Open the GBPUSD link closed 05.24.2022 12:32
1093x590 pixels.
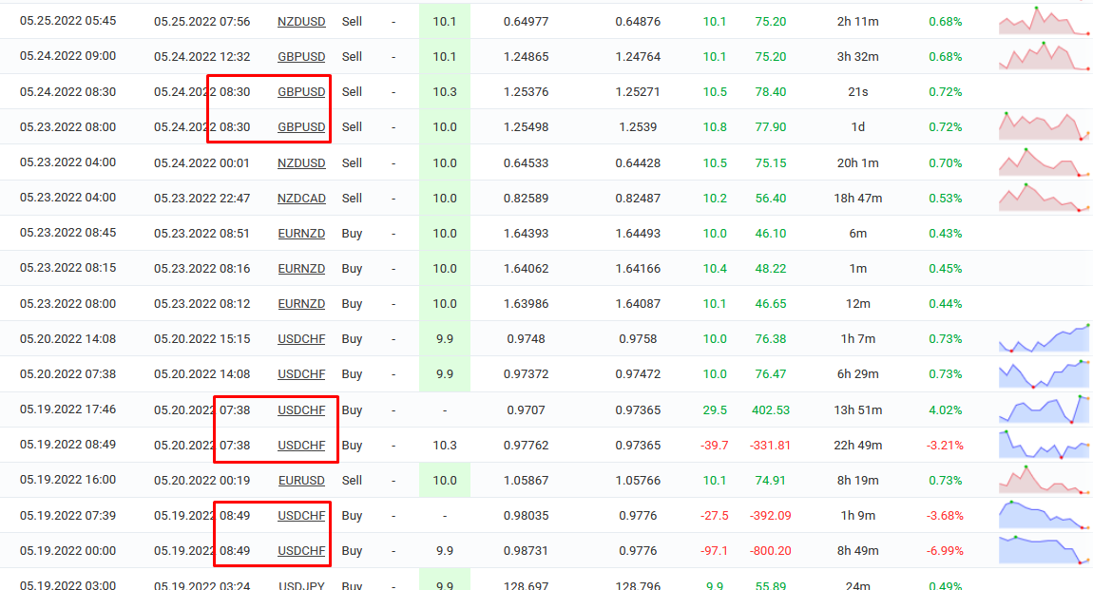tap(301, 56)
